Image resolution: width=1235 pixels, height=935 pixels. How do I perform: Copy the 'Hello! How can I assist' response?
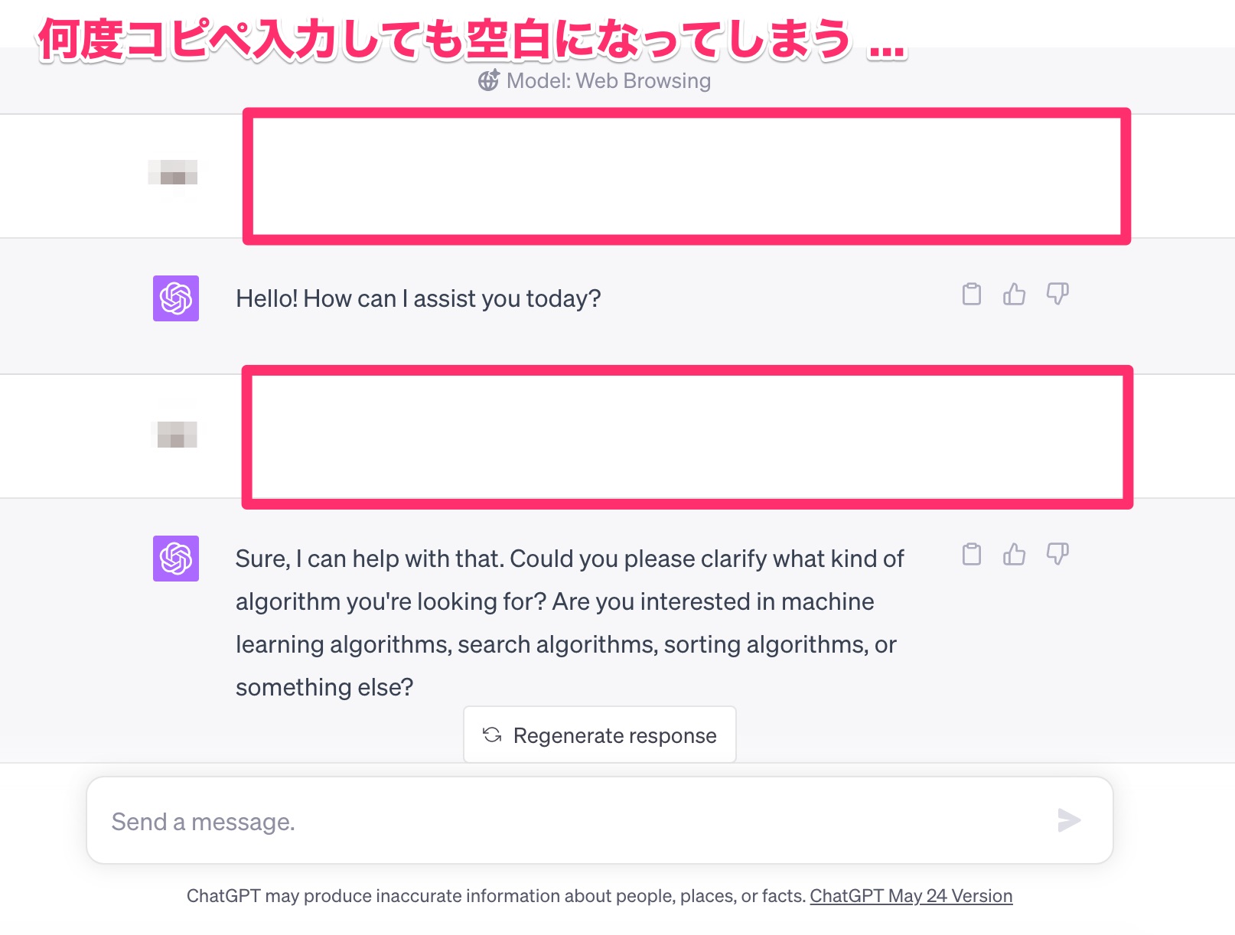click(972, 294)
